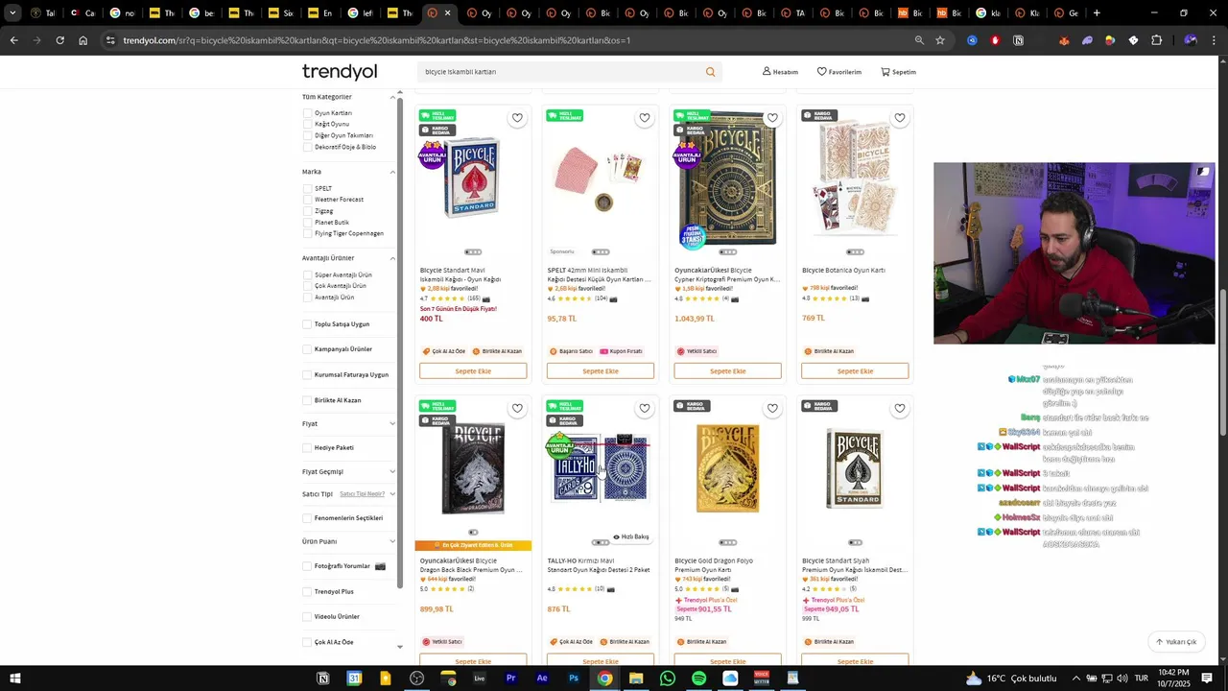Open WhatsApp from the taskbar

coord(668,679)
